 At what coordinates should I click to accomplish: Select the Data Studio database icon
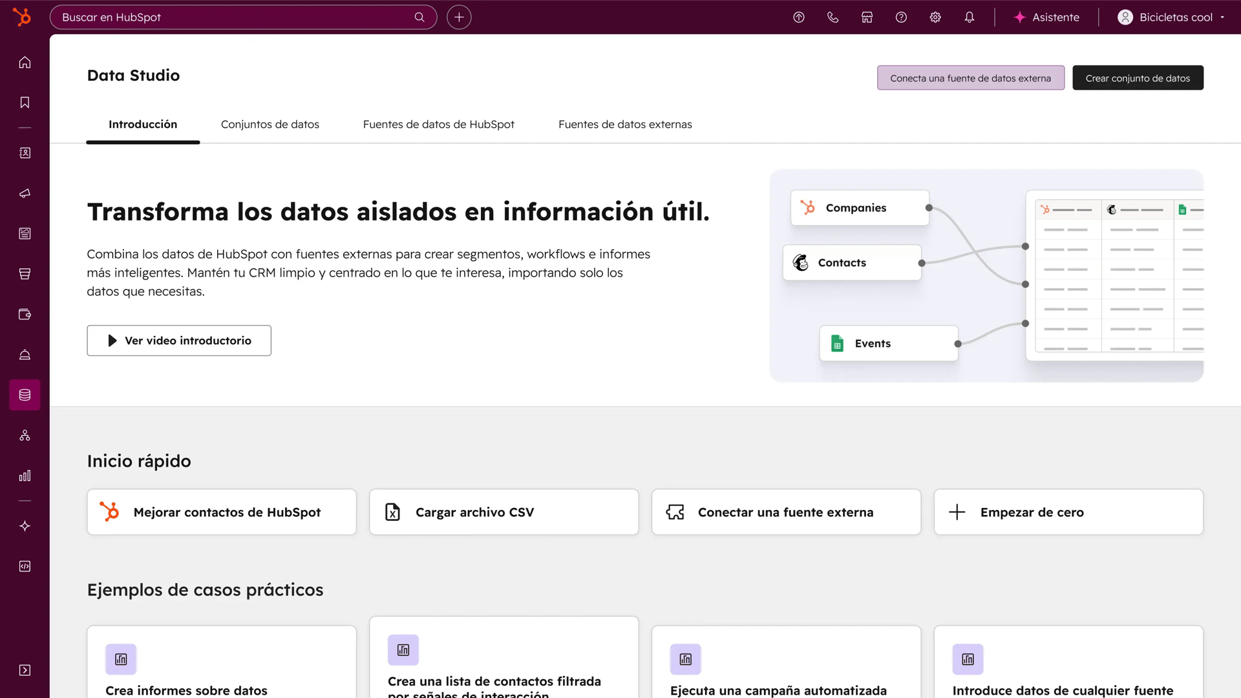tap(25, 395)
